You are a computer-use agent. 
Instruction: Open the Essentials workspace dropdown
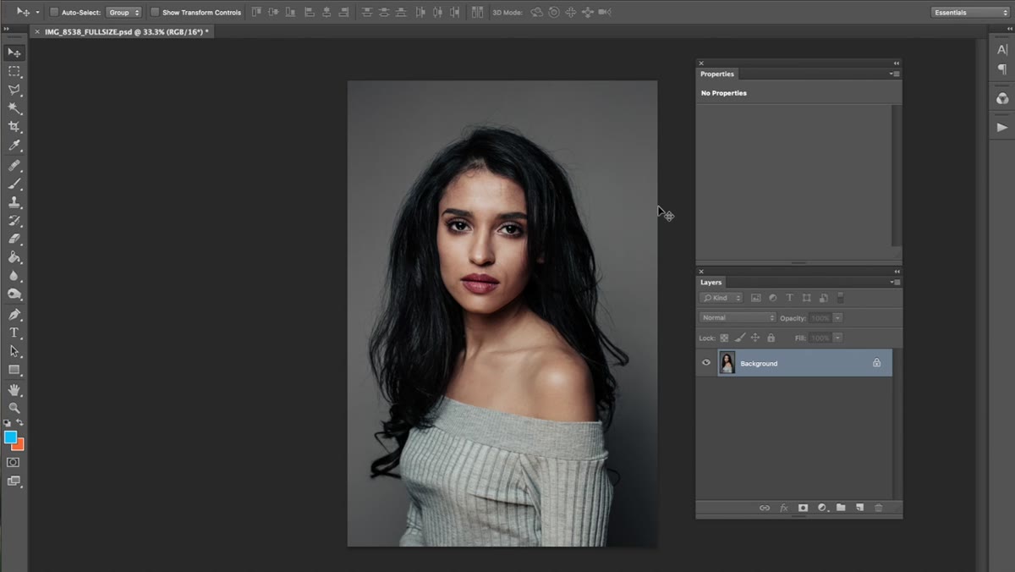(x=970, y=13)
